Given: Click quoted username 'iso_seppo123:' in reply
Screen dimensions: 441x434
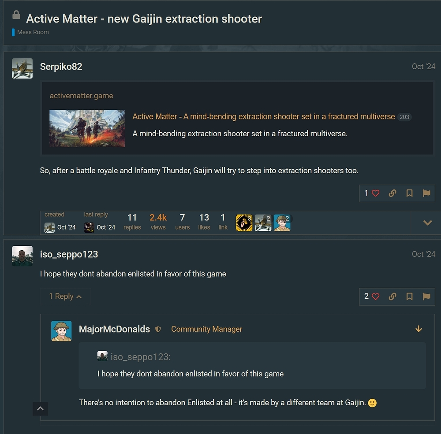Looking at the screenshot, I should pos(140,357).
